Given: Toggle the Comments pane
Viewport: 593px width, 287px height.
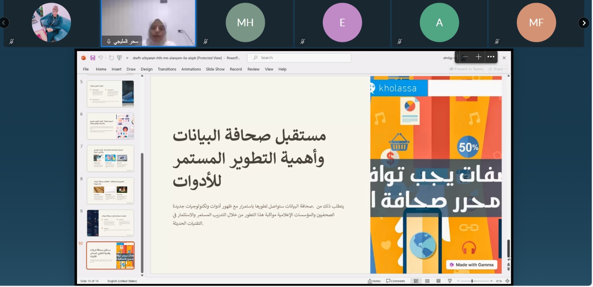Looking at the screenshot, I should [396, 281].
